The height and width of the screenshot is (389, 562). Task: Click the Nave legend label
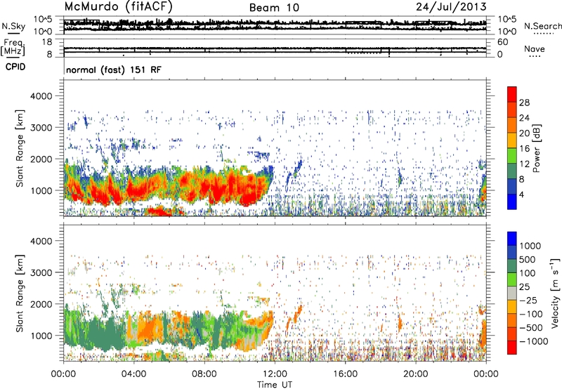pos(535,48)
